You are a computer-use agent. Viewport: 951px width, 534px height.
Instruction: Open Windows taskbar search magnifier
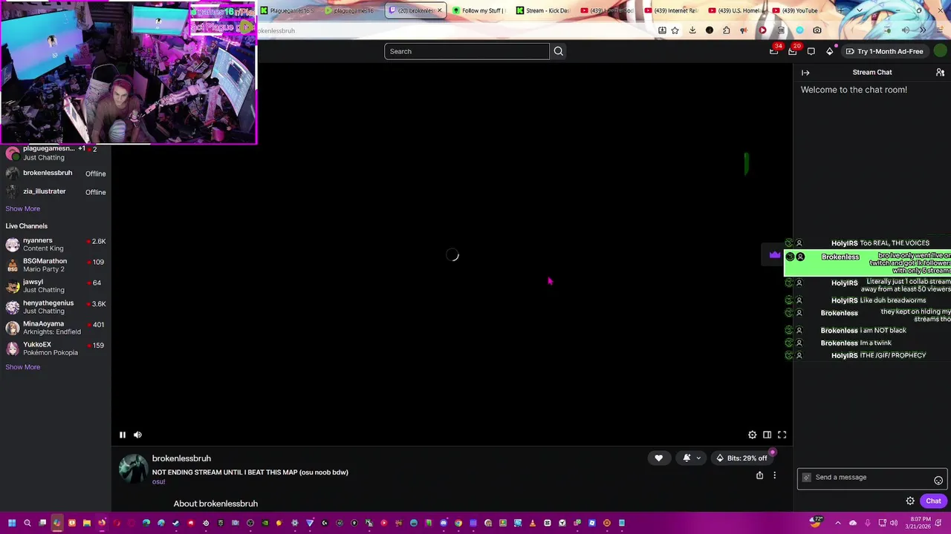(27, 523)
